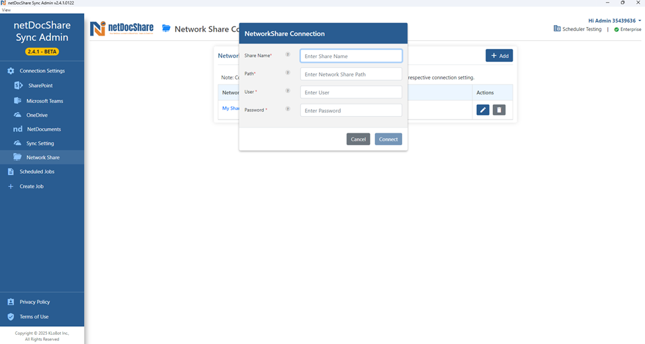The image size is (645, 344).
Task: Click the Network Share folder icon in sidebar
Action: 17,157
